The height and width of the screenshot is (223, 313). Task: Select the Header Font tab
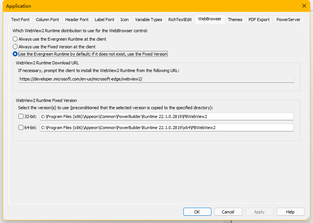77,20
